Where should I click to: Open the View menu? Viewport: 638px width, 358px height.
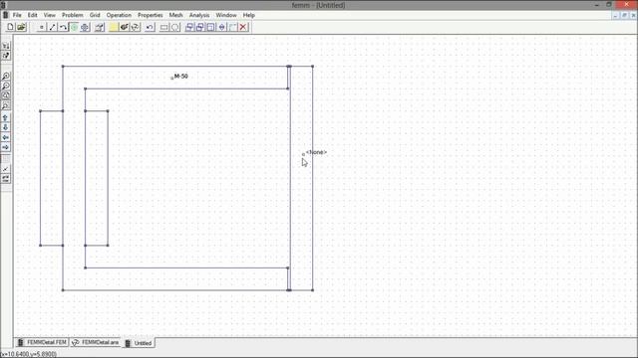(x=50, y=15)
